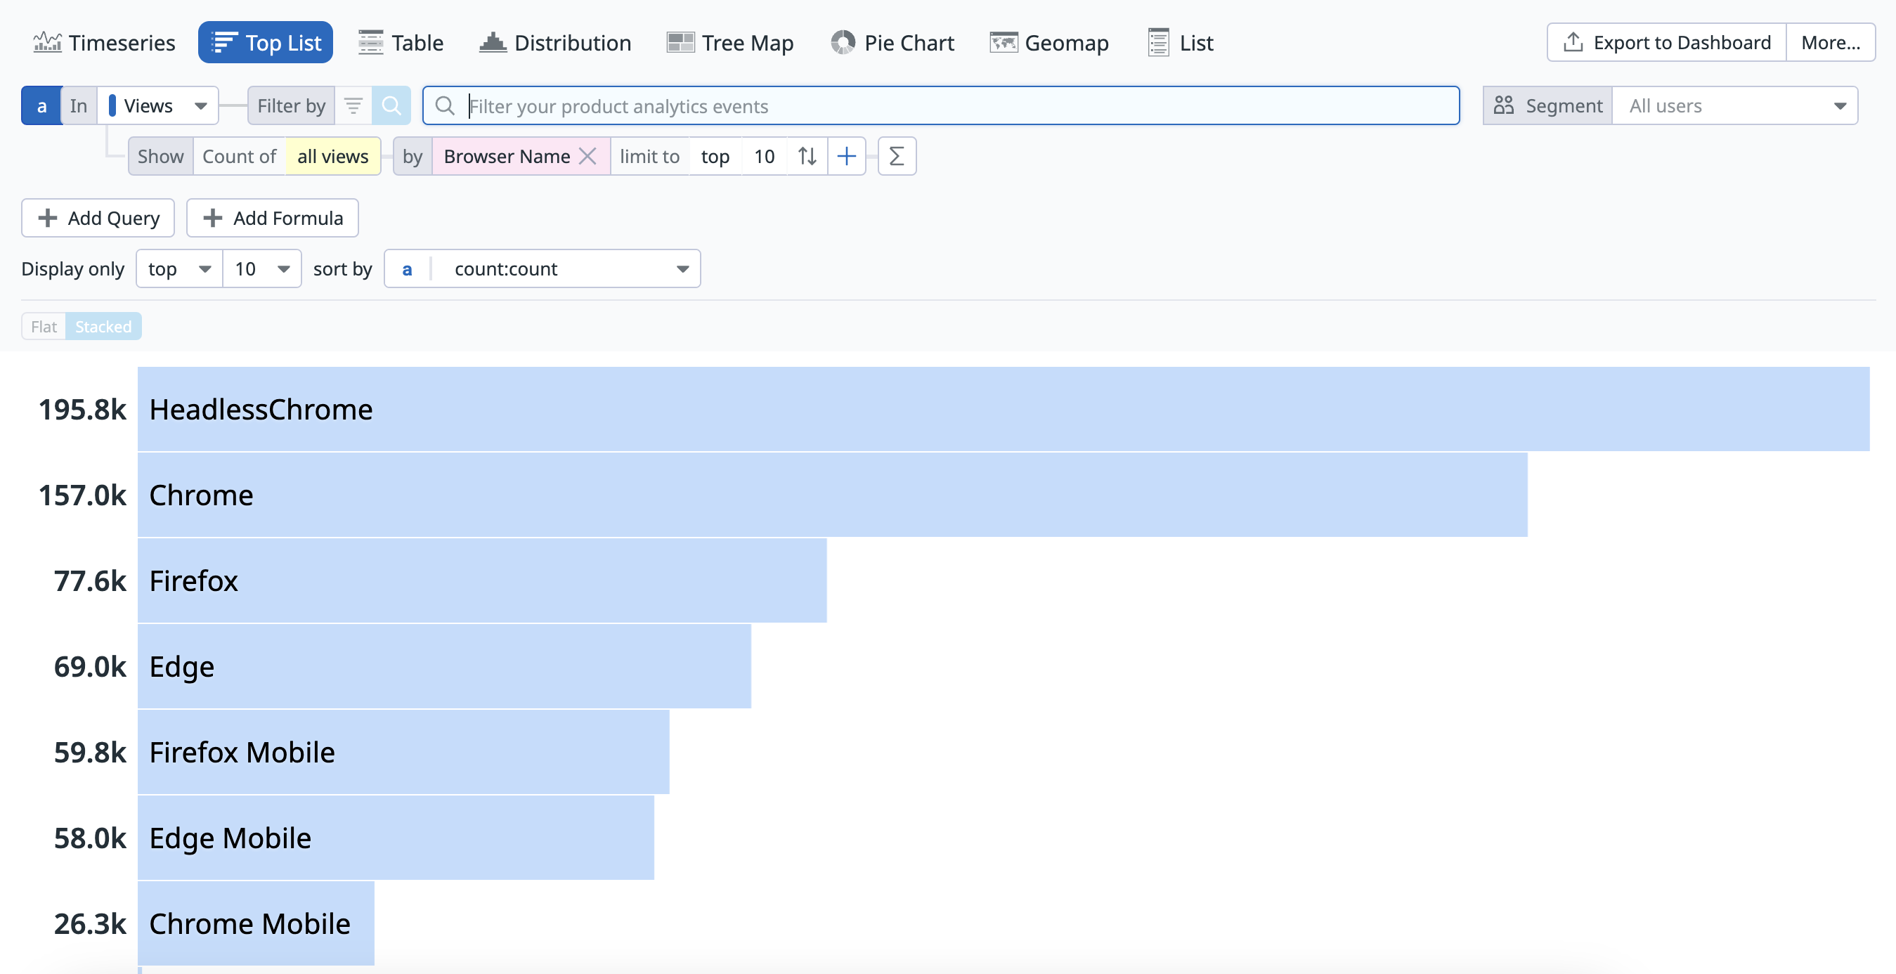
Task: Click the Edge bar
Action: coord(444,666)
